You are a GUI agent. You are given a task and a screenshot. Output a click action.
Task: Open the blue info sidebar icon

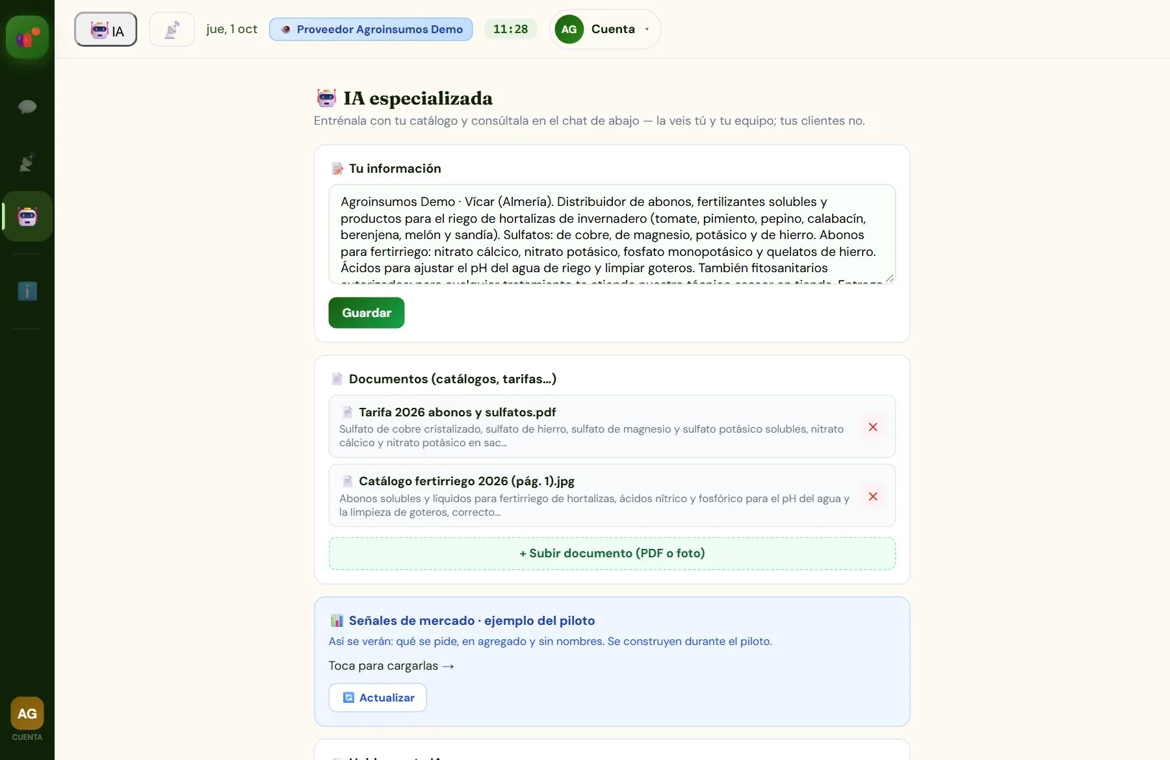point(27,291)
